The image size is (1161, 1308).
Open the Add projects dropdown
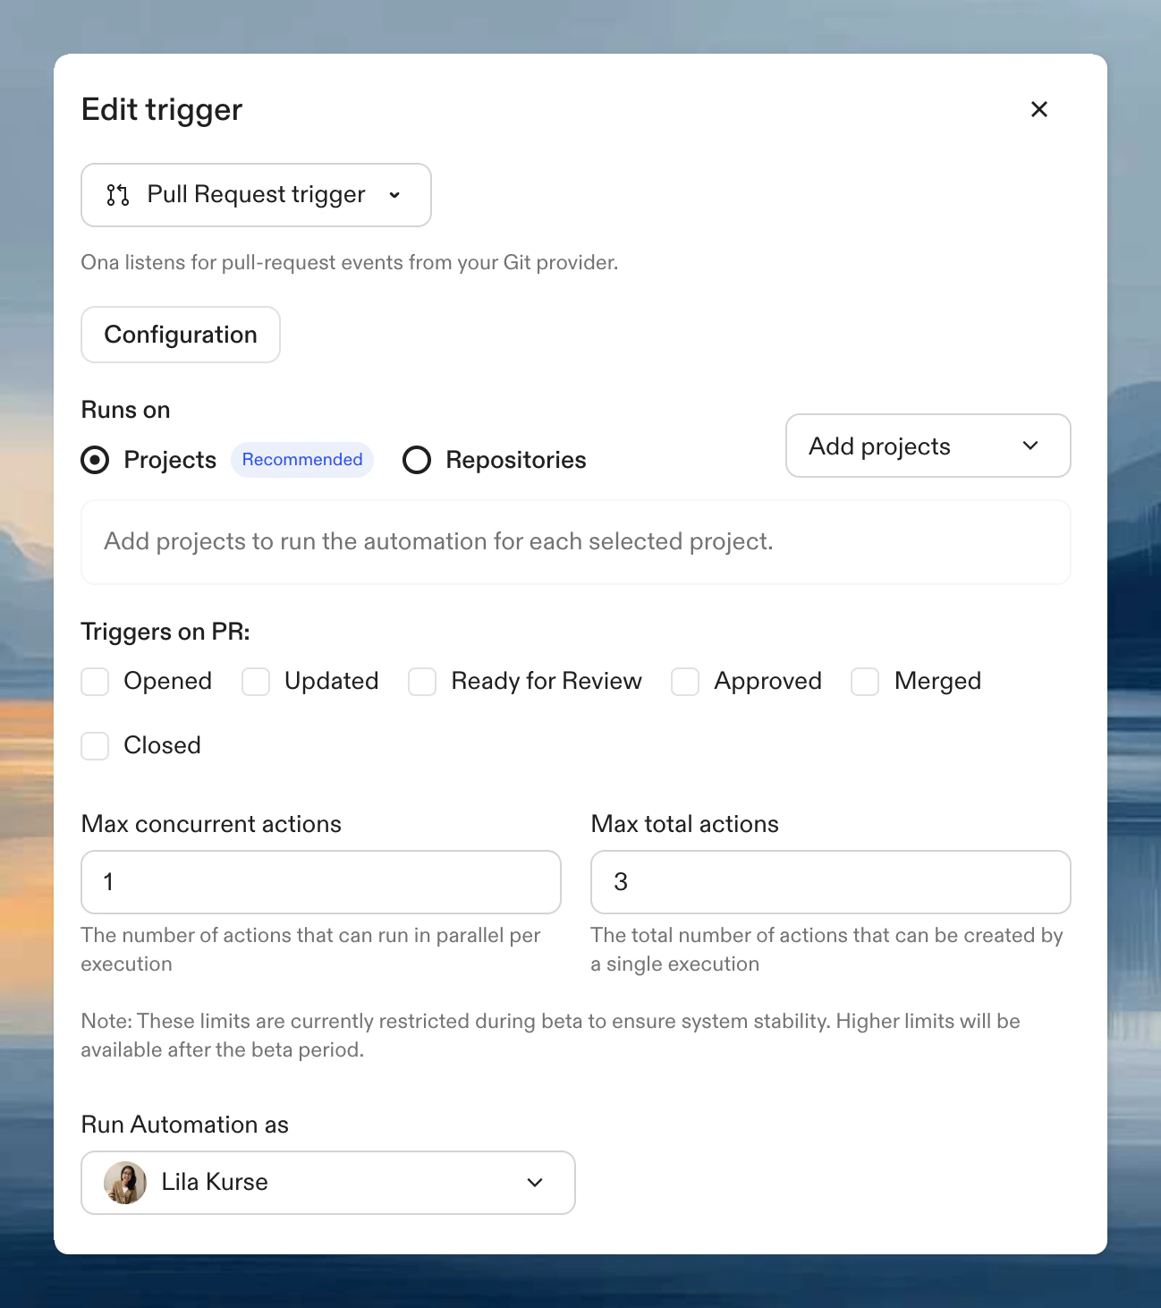point(927,446)
